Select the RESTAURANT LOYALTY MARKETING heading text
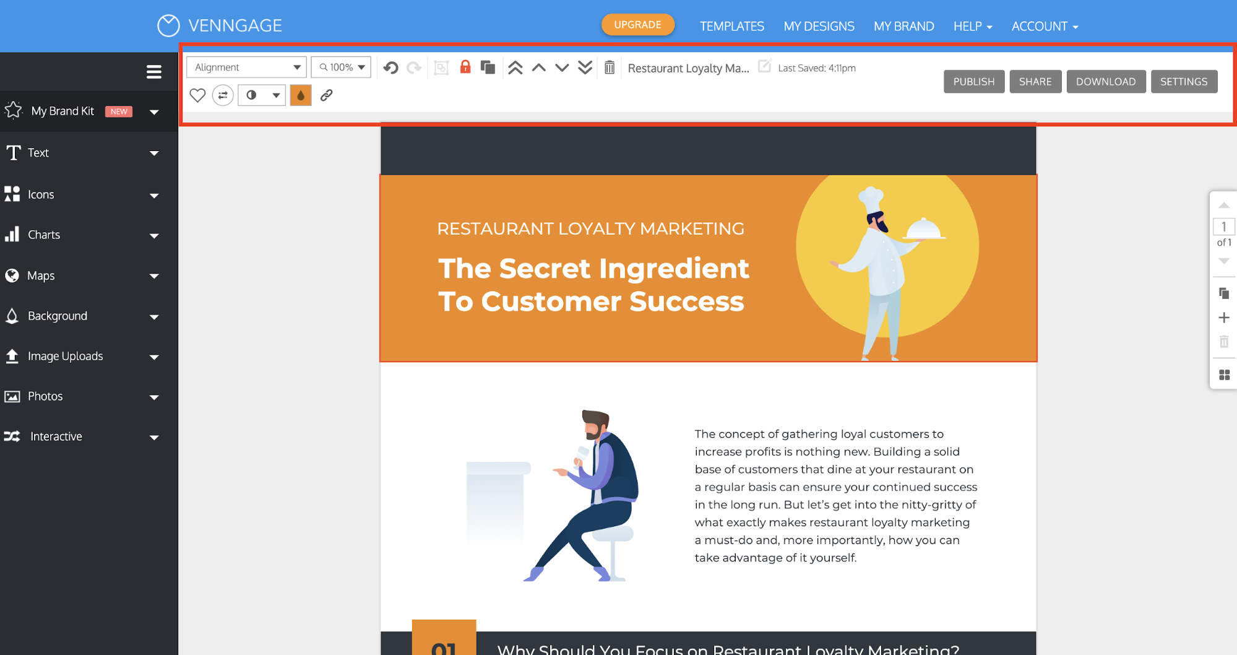Image resolution: width=1237 pixels, height=655 pixels. pos(590,228)
